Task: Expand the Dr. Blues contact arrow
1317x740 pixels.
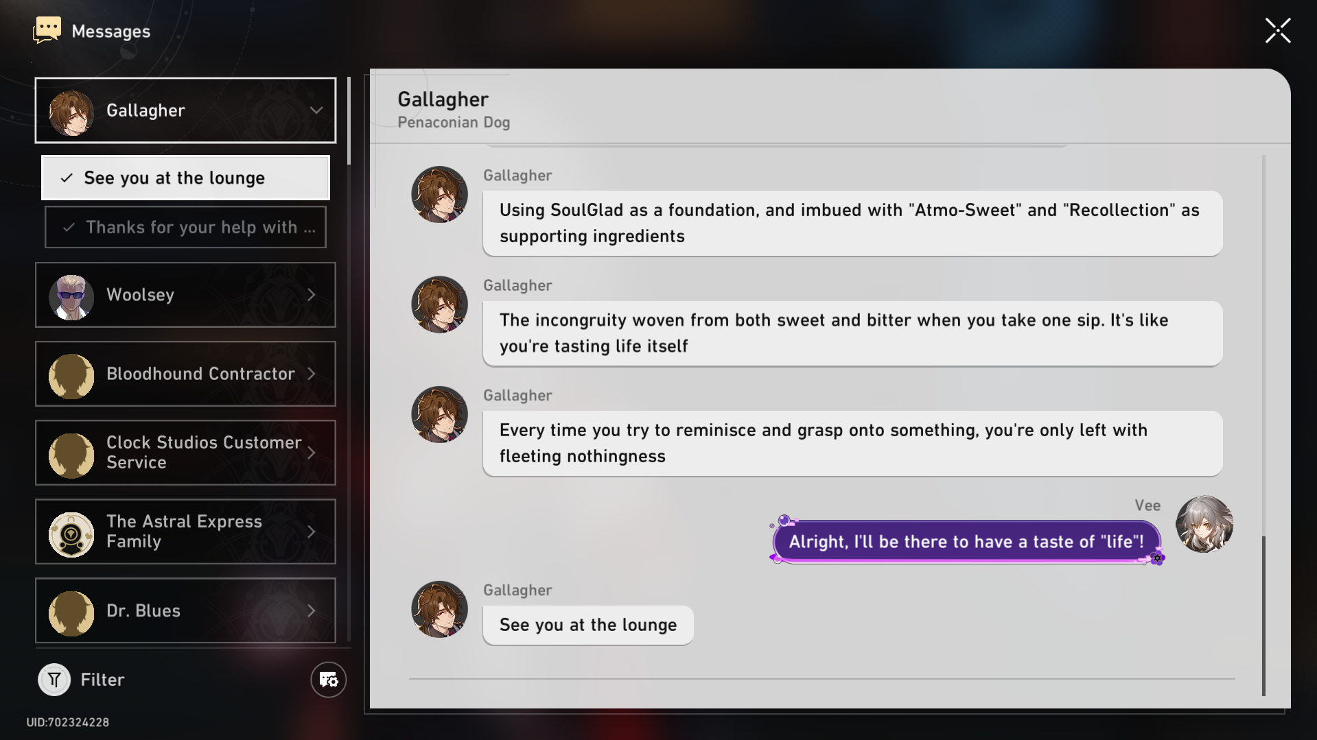Action: pos(312,610)
